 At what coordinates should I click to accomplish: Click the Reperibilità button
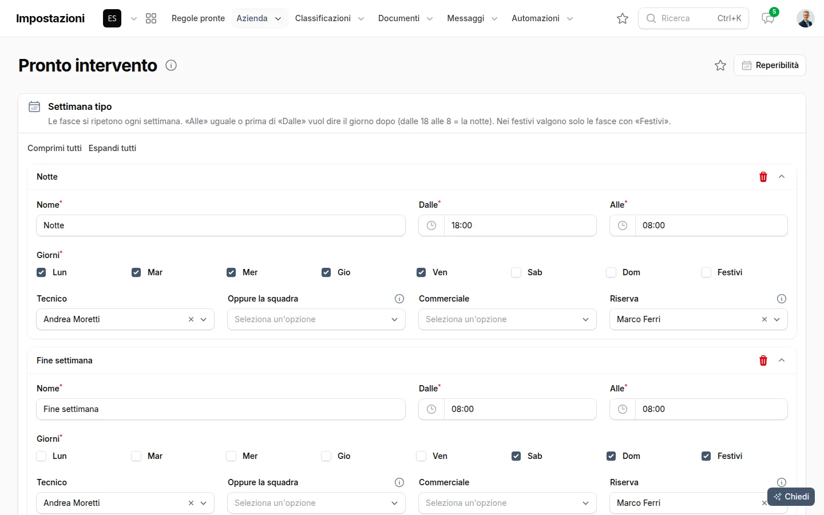(x=770, y=65)
